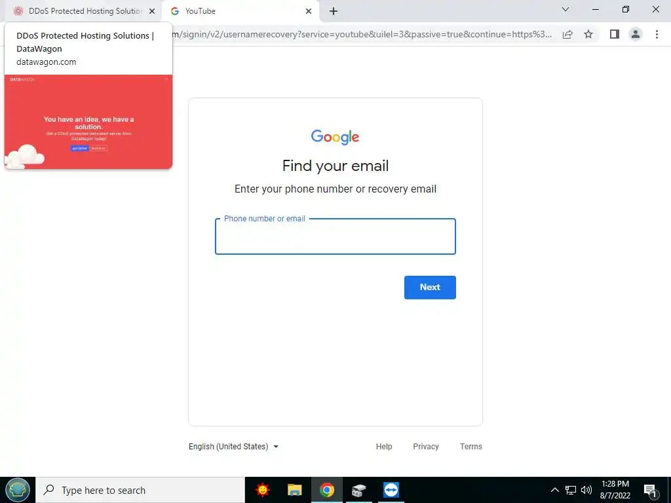The height and width of the screenshot is (503, 671).
Task: Open the tab search chevron
Action: (566, 9)
